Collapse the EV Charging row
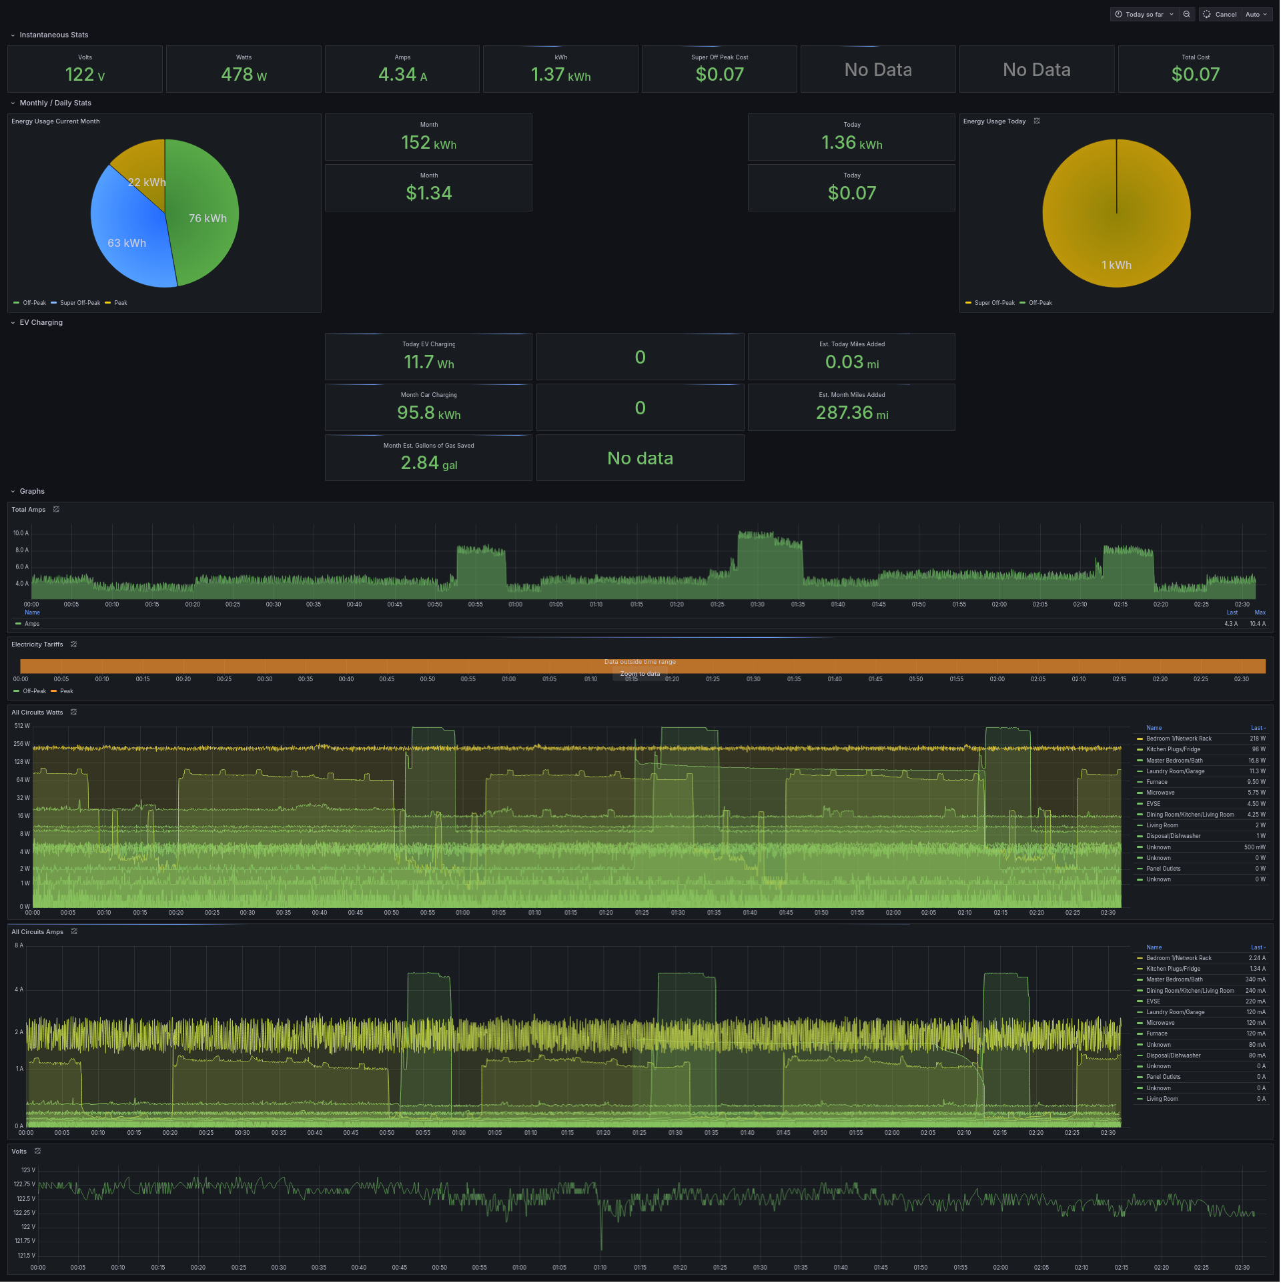Viewport: 1281px width, 1283px height. (41, 322)
